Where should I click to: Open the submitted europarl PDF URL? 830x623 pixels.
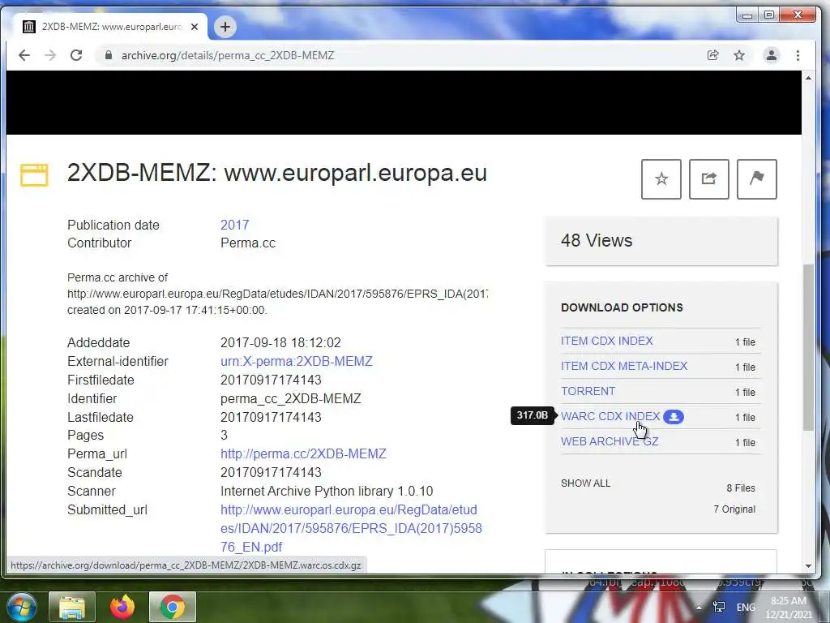coord(351,528)
